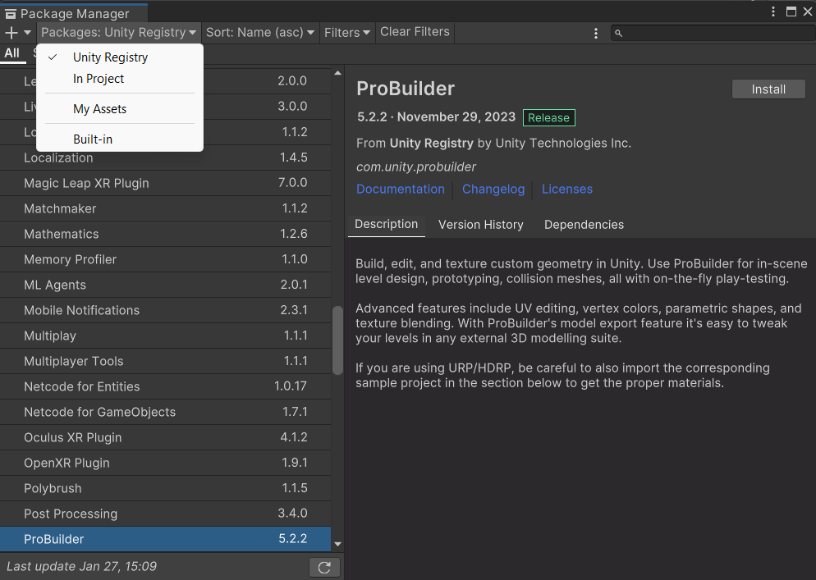The image size is (816, 580).
Task: Select the OpenXR Plugin package
Action: click(x=166, y=464)
